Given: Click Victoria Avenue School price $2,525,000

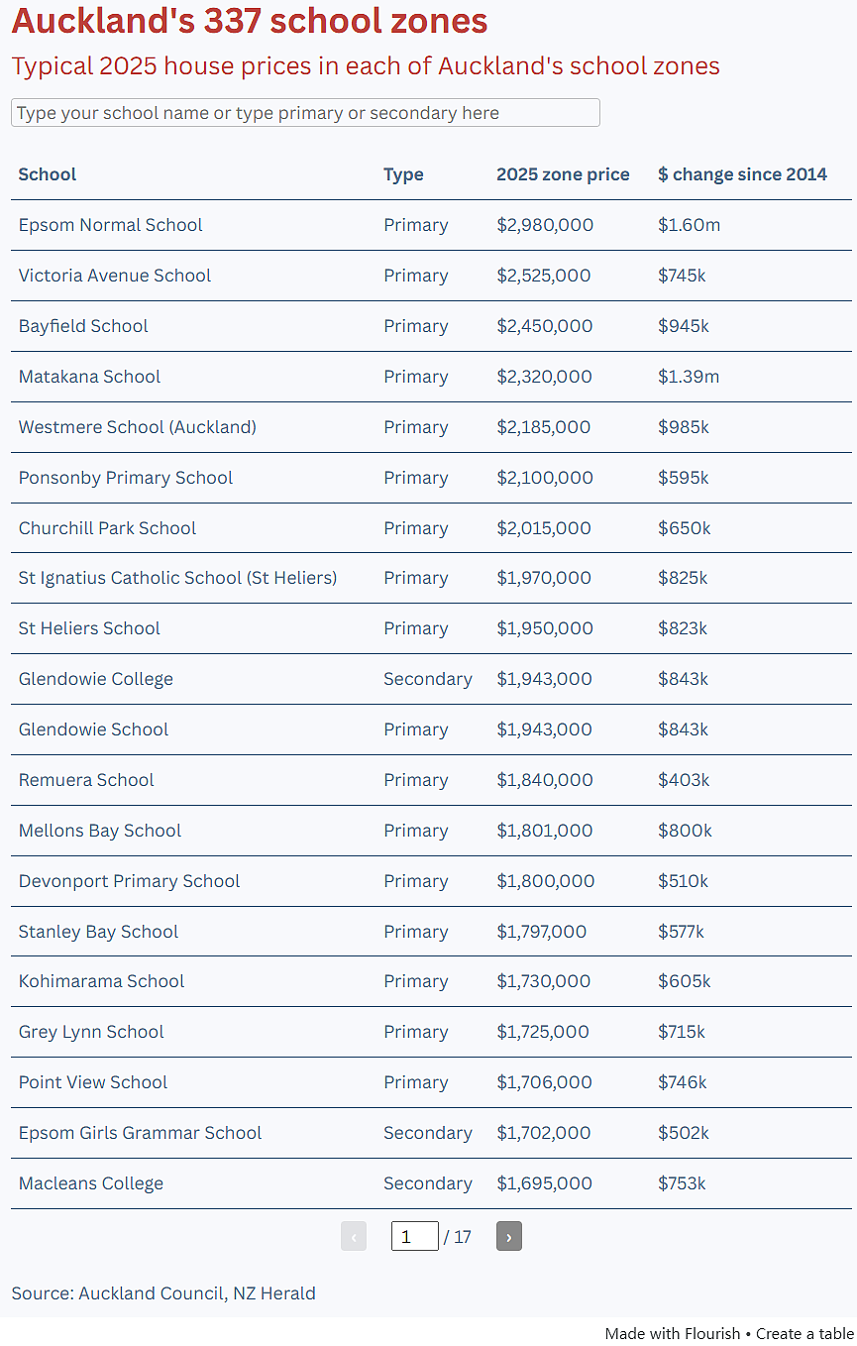Looking at the screenshot, I should pyautogui.click(x=544, y=276).
